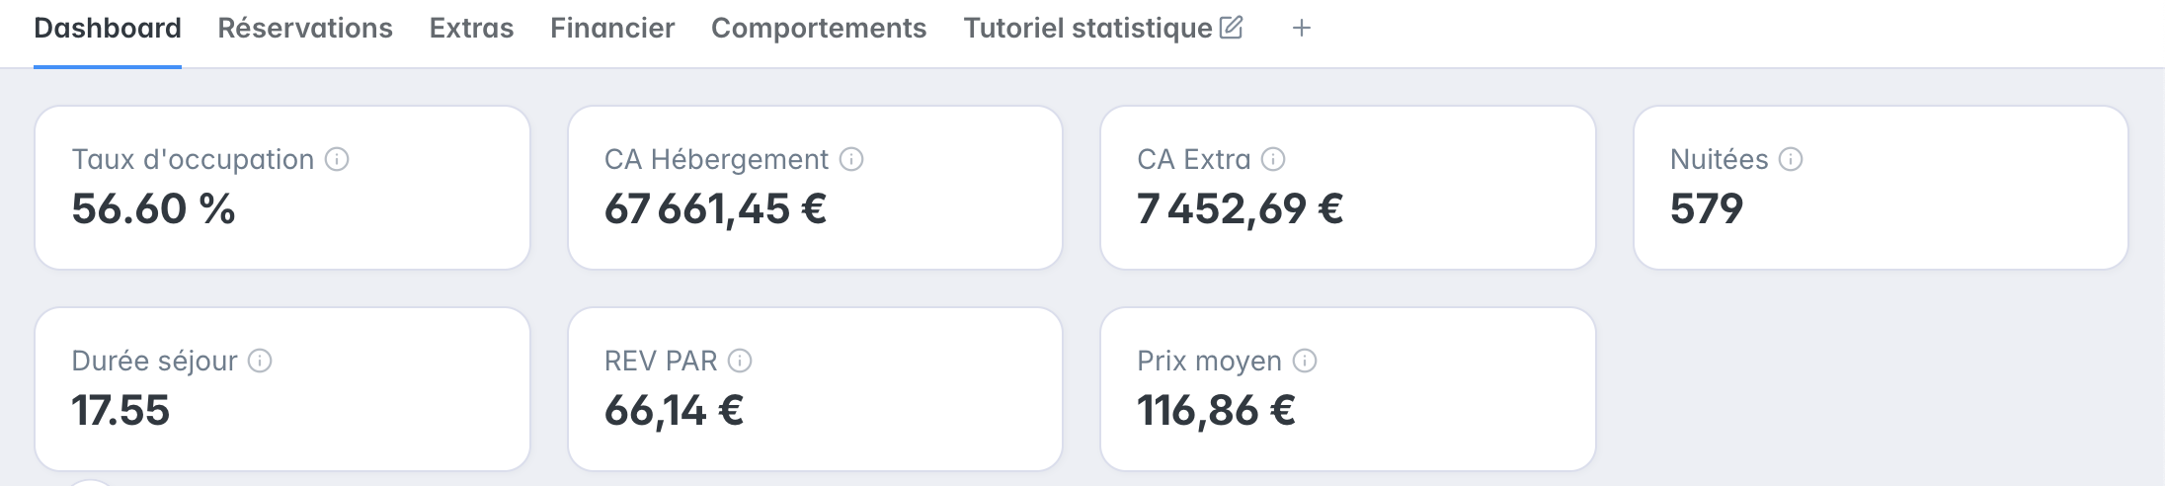Screen dimensions: 2165x486
Task: Switch to the Réservations tab
Action: pyautogui.click(x=305, y=29)
